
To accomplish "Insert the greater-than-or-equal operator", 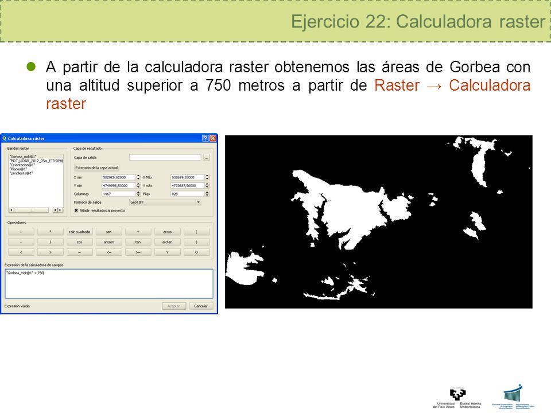I will (x=138, y=252).
